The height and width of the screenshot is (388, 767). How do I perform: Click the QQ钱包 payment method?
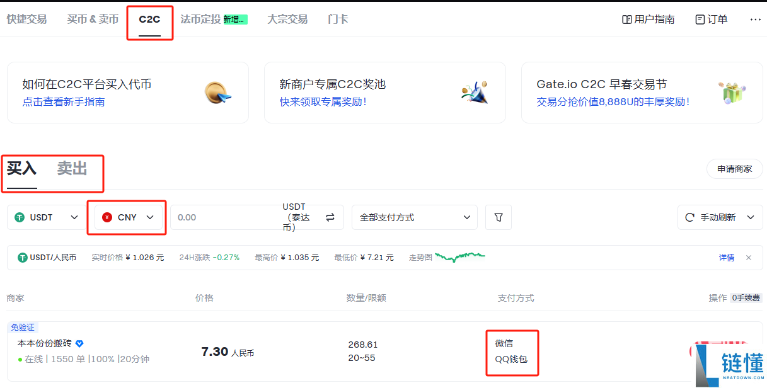[511, 360]
